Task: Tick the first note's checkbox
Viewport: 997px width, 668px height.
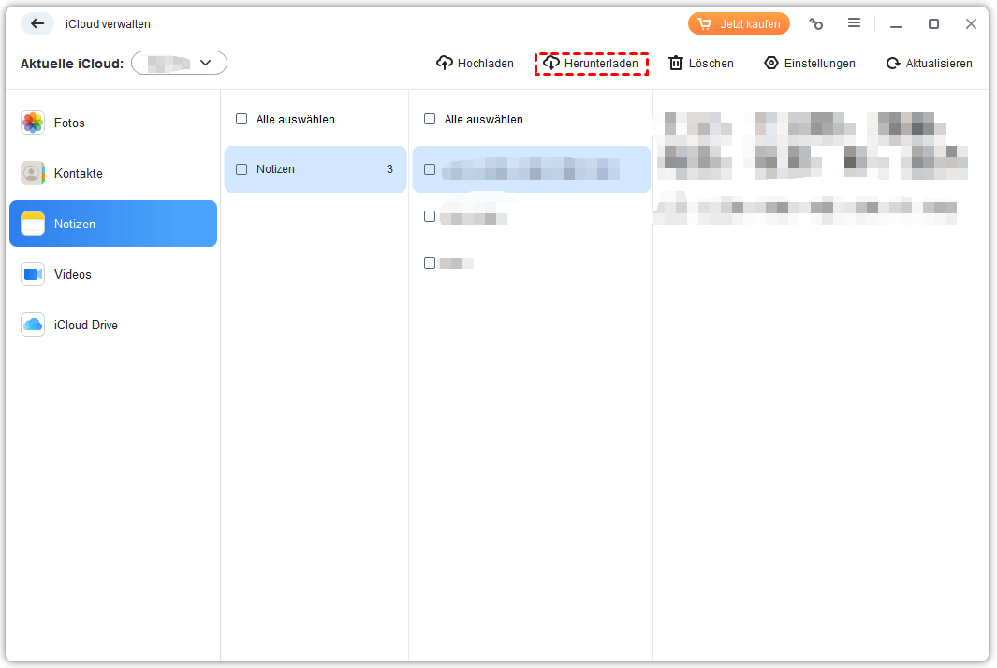Action: click(x=430, y=169)
